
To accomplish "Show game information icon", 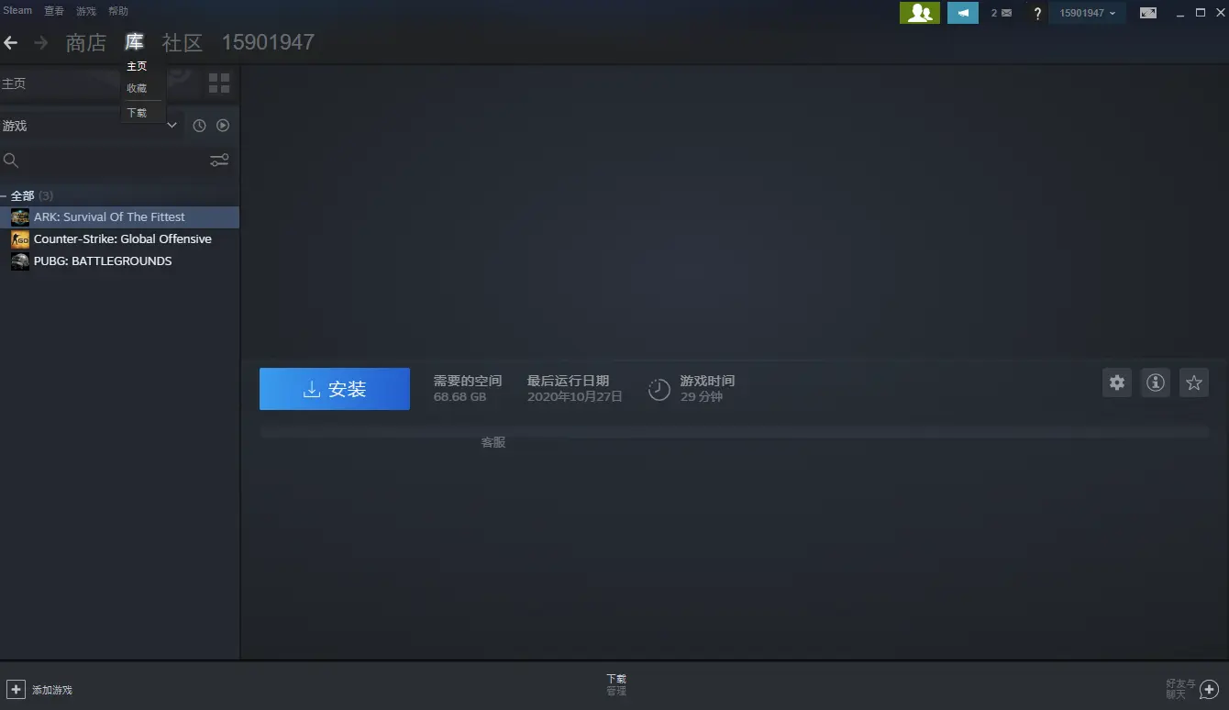I will (x=1156, y=383).
